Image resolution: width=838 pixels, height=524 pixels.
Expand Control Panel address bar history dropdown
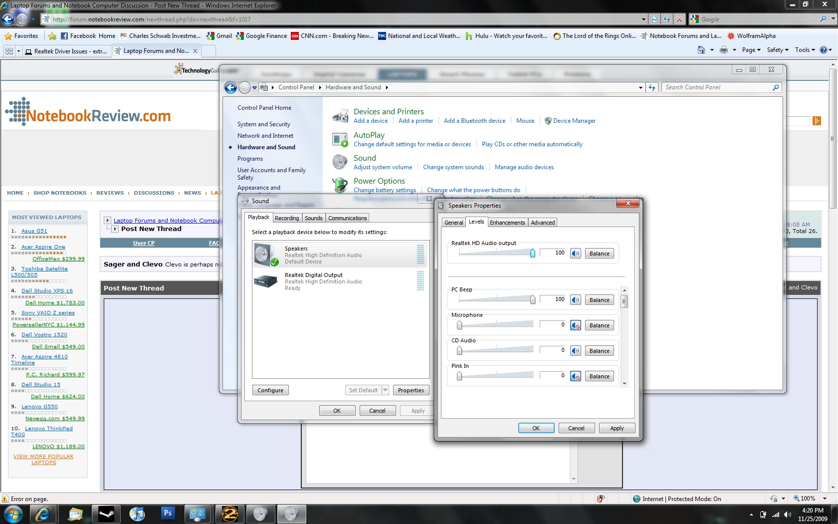coord(640,87)
